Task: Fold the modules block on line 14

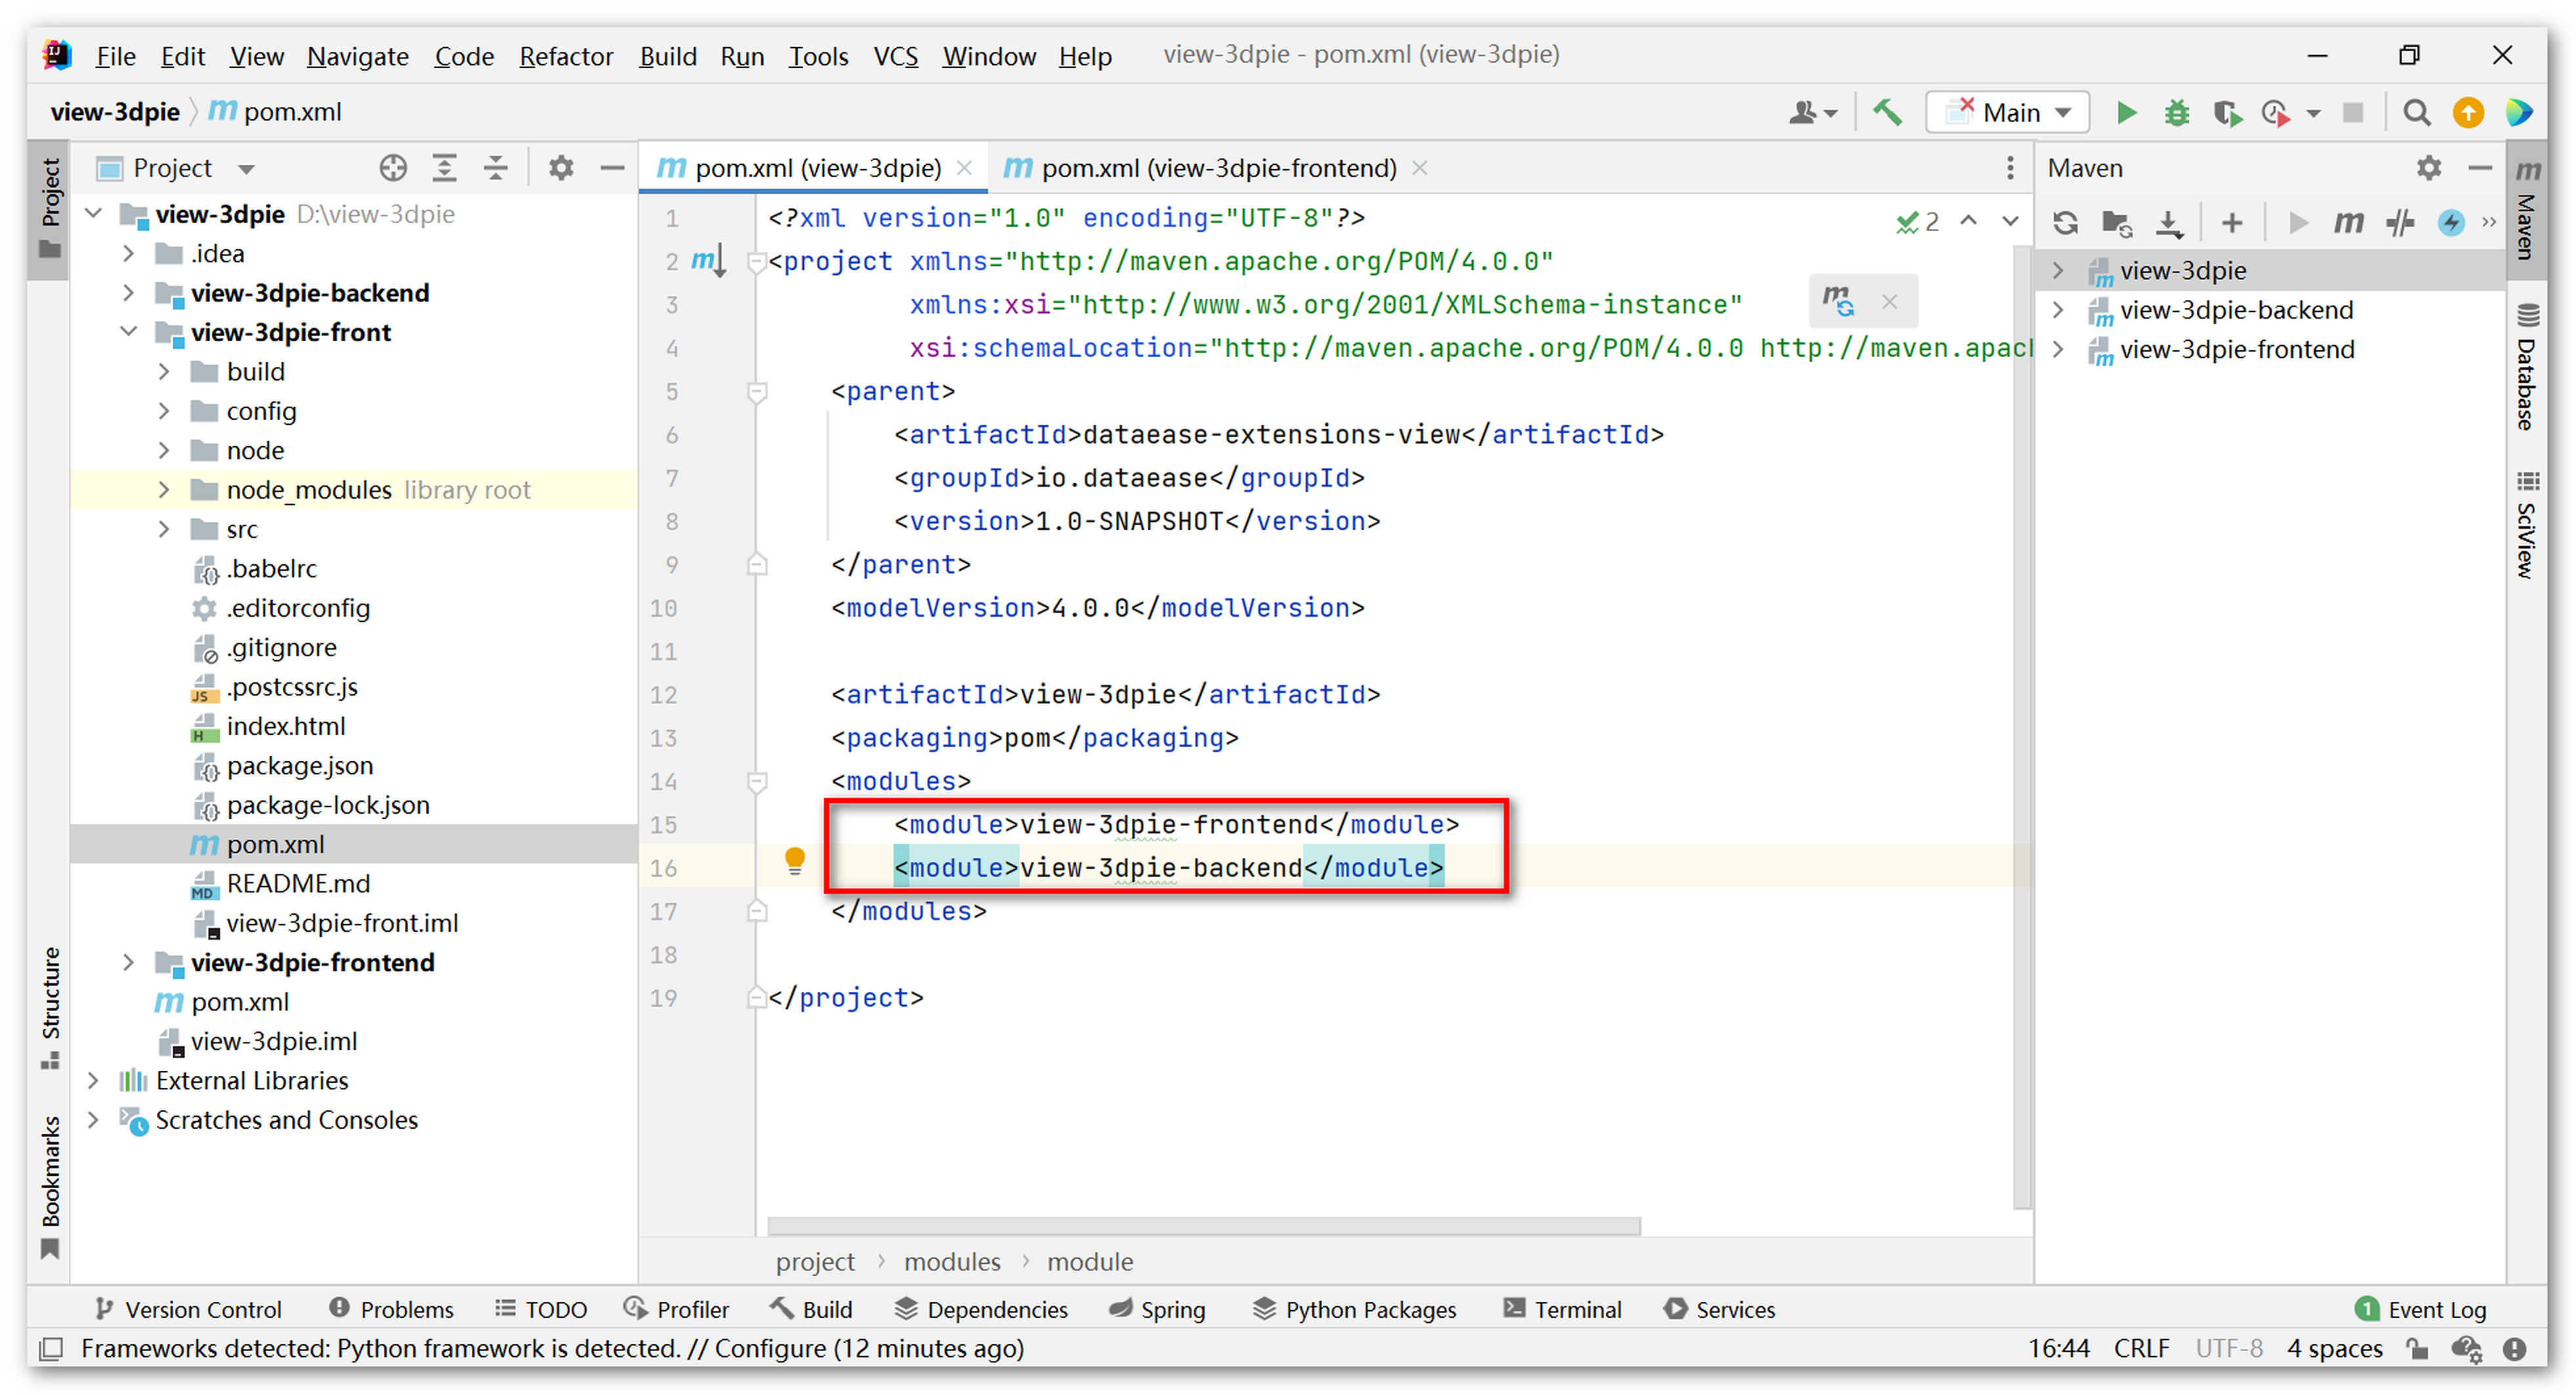Action: (757, 781)
